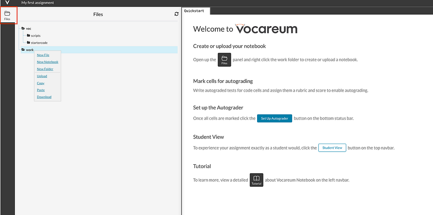This screenshot has height=215, width=433.
Task: Select the startercode folder row
Action: point(39,43)
